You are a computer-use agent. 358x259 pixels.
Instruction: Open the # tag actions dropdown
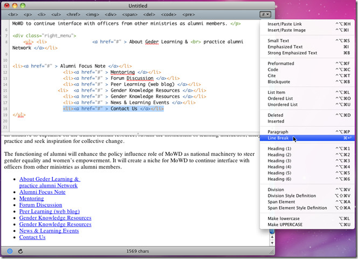(265, 15)
